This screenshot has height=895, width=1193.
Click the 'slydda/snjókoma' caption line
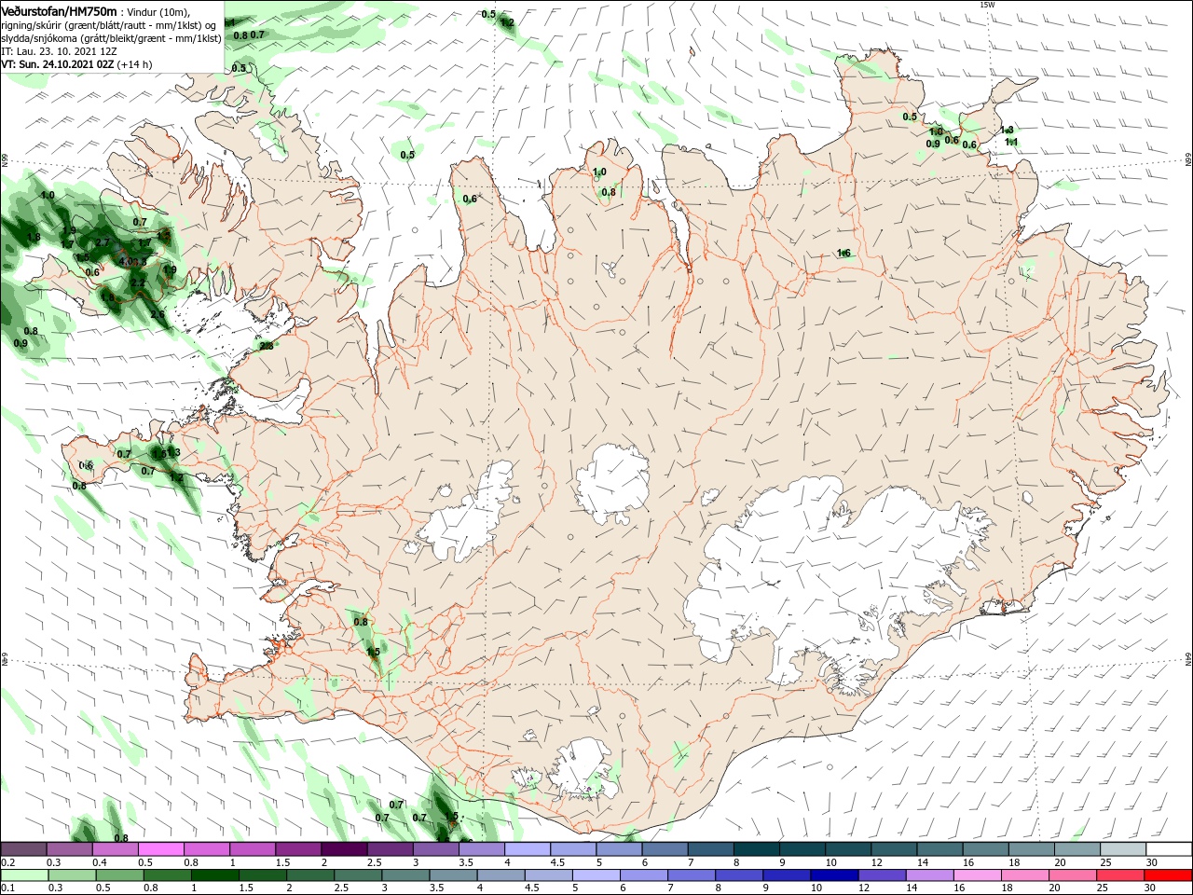click(111, 38)
